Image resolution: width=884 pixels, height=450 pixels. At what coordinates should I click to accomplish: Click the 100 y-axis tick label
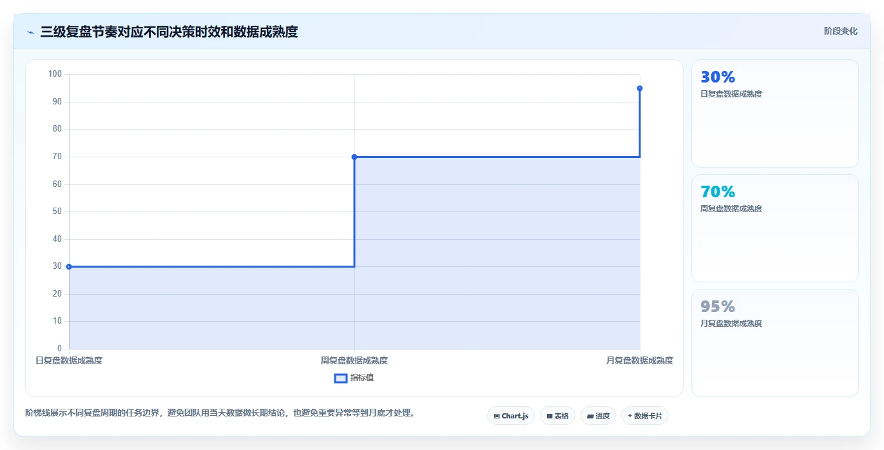(55, 74)
